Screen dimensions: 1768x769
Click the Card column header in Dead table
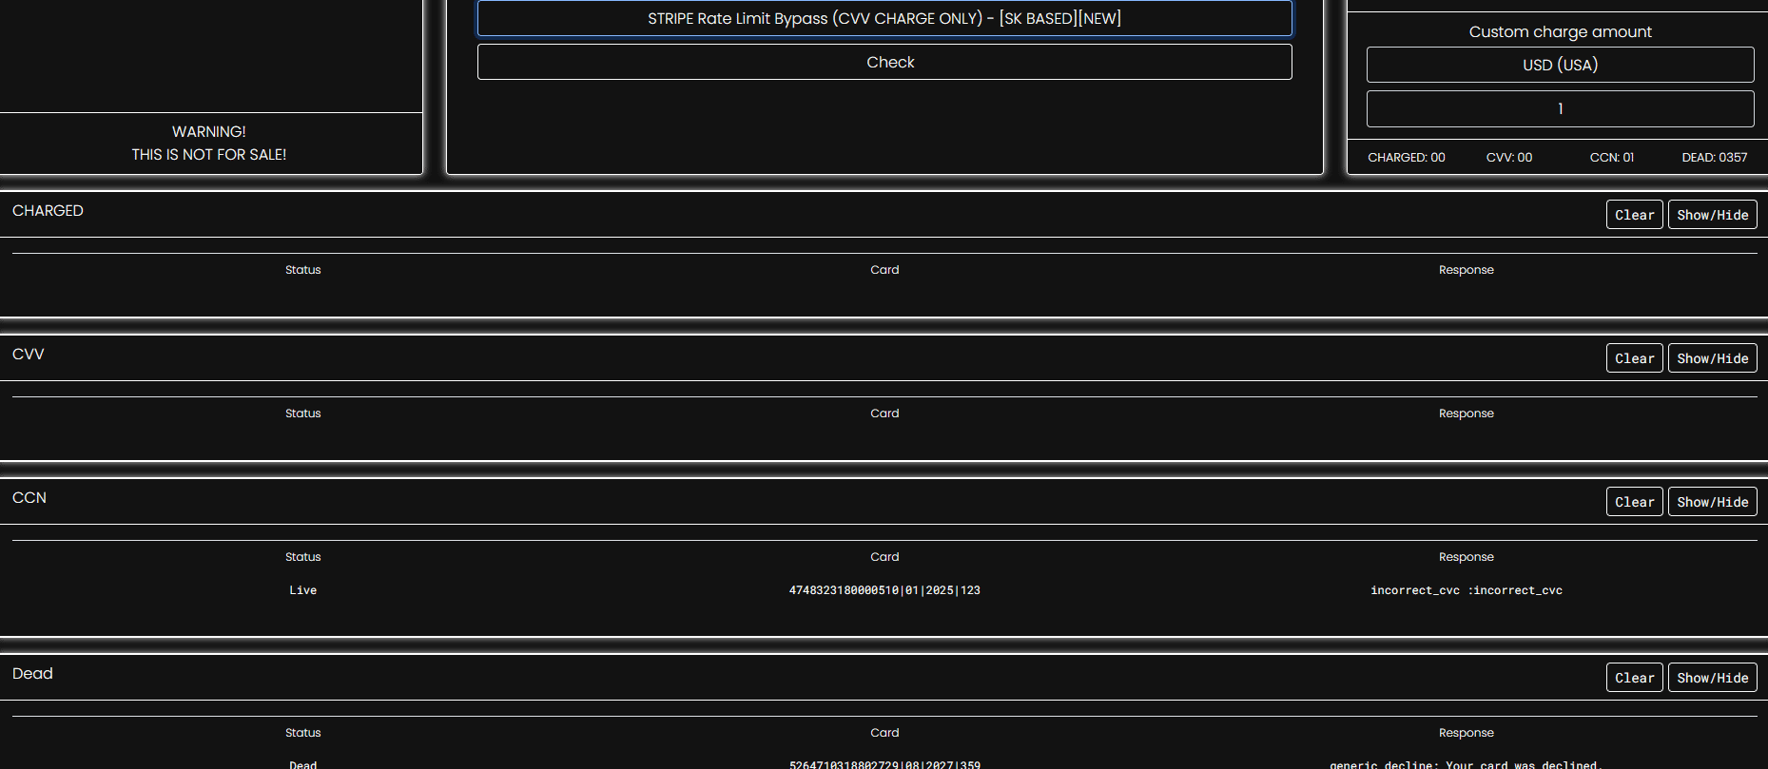[x=884, y=733]
